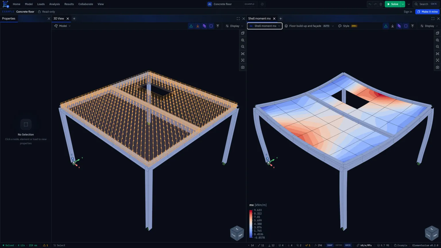Click the up-arrow icon in the 3D View toolbar
This screenshot has width=441, height=248.
click(x=218, y=26)
